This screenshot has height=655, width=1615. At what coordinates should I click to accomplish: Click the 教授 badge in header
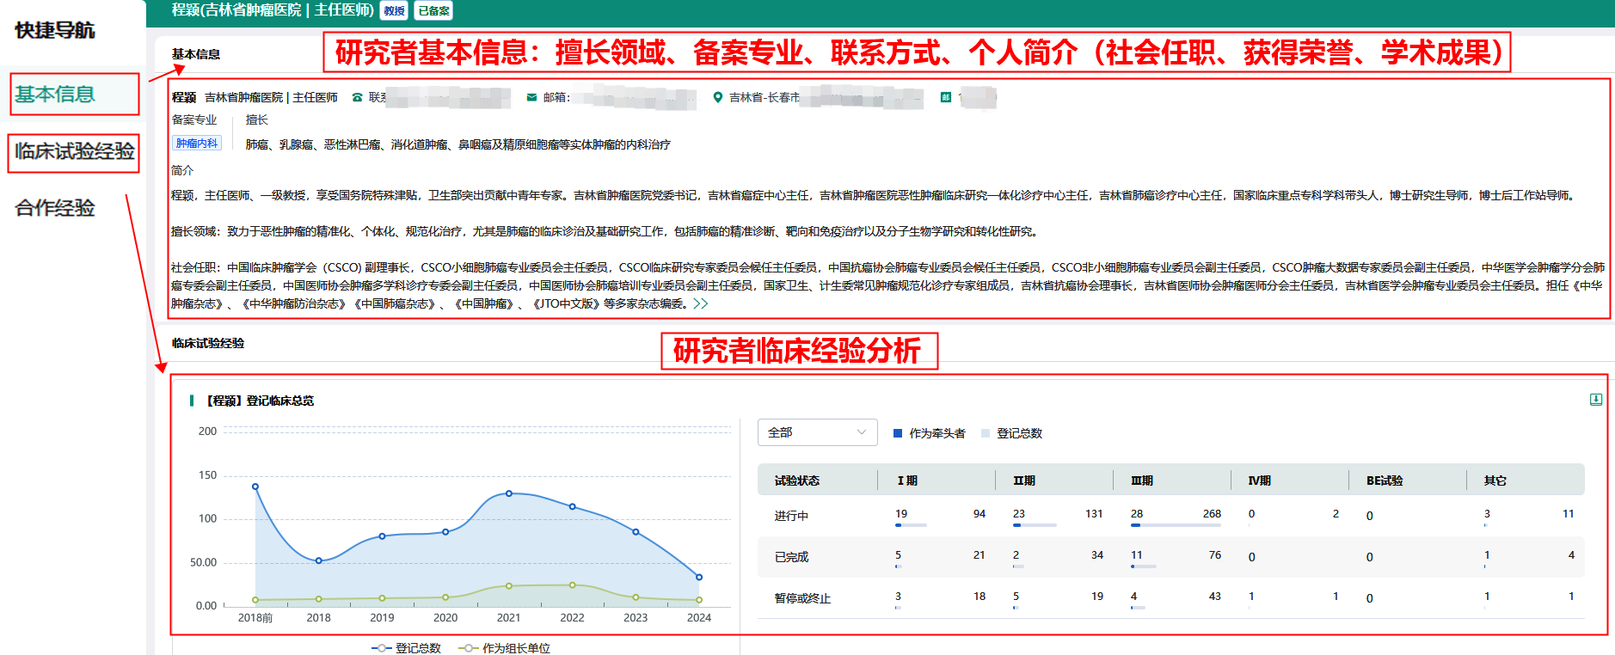pos(394,11)
